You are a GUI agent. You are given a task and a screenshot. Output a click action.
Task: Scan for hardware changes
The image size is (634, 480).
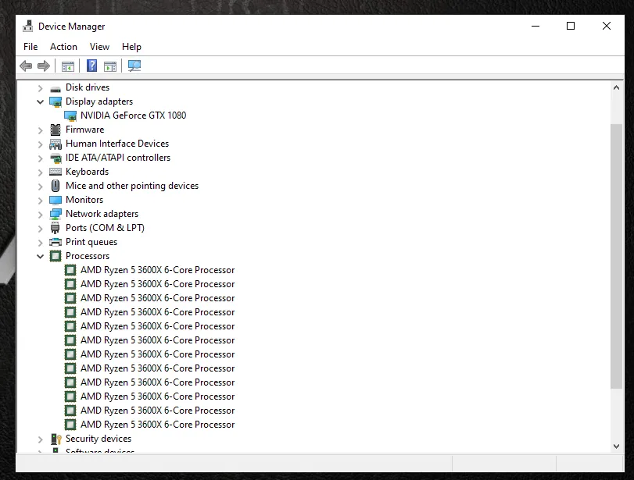(134, 66)
